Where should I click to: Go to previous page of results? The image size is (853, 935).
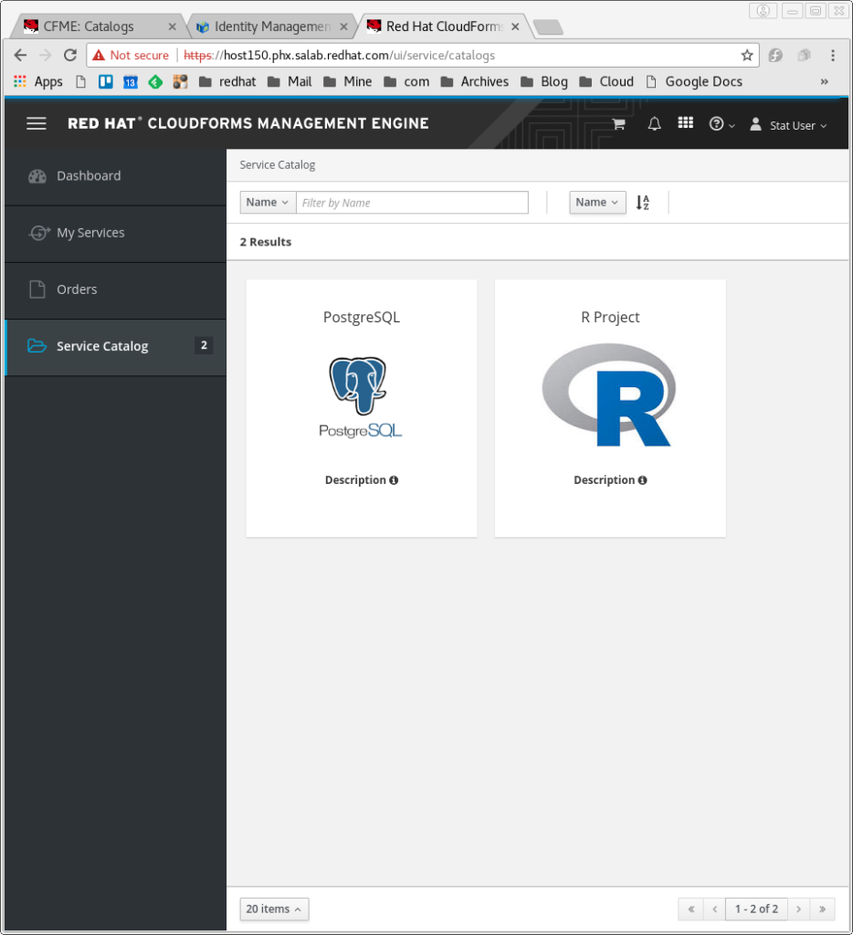pos(714,909)
